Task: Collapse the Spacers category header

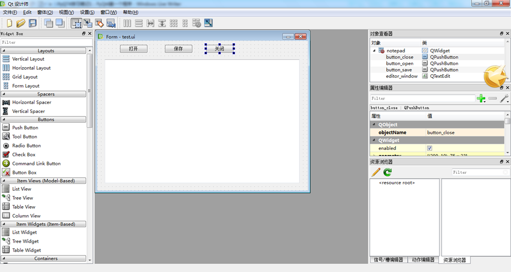Action: pos(44,94)
